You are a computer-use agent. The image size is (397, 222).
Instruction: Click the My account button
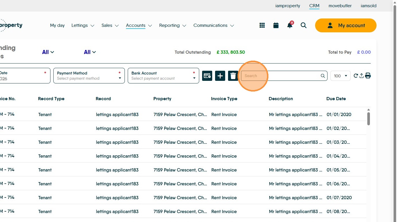click(x=346, y=25)
